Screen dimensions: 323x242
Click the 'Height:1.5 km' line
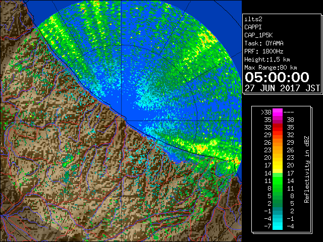coord(267,59)
